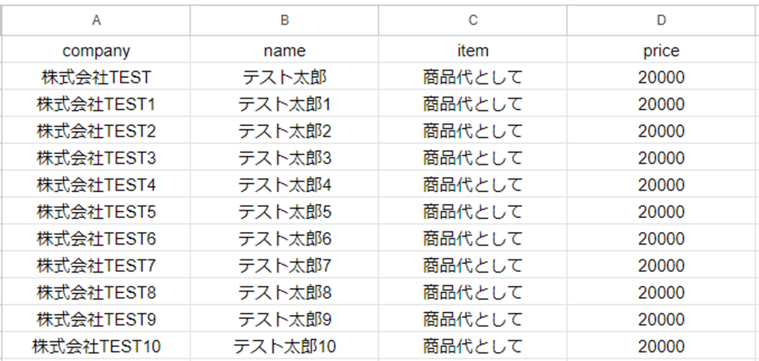
Task: Select the cell containing 株式会社TEST8
Action: (96, 293)
